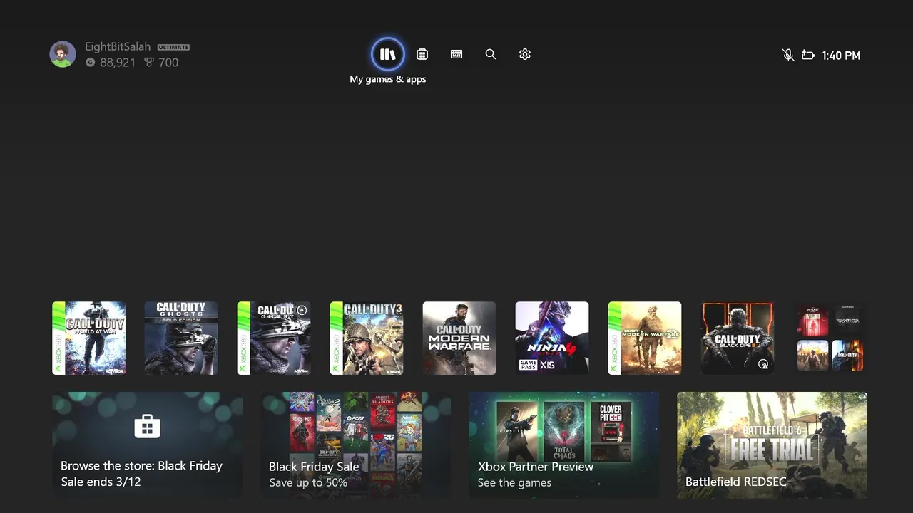Launch Ninja Gaiden 4 tile

coord(552,338)
